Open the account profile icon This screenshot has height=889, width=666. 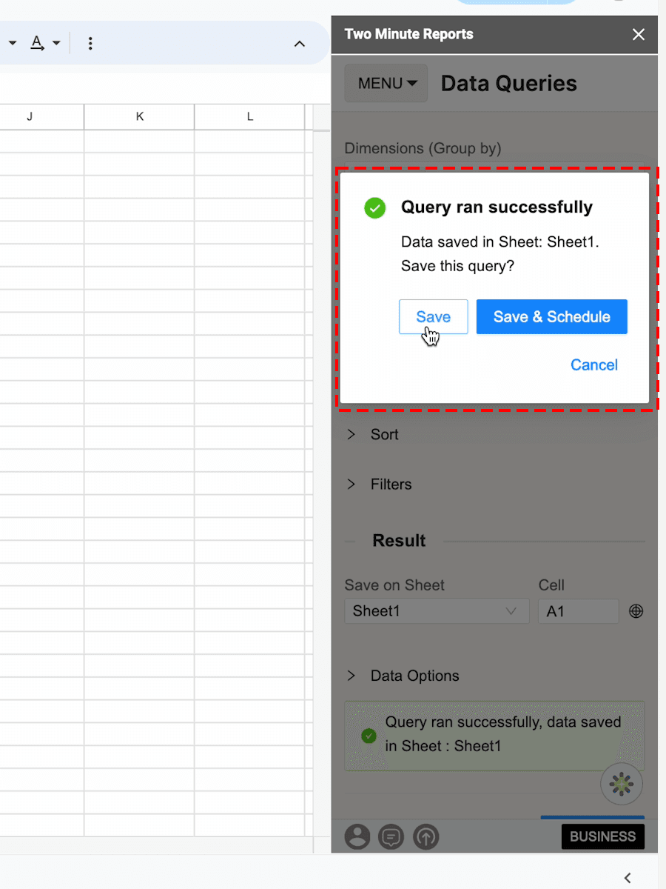point(357,836)
